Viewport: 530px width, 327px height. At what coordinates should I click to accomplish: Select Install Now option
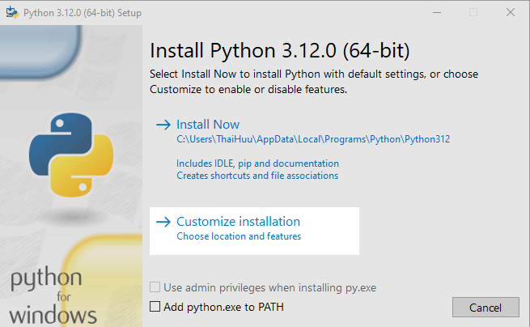208,125
